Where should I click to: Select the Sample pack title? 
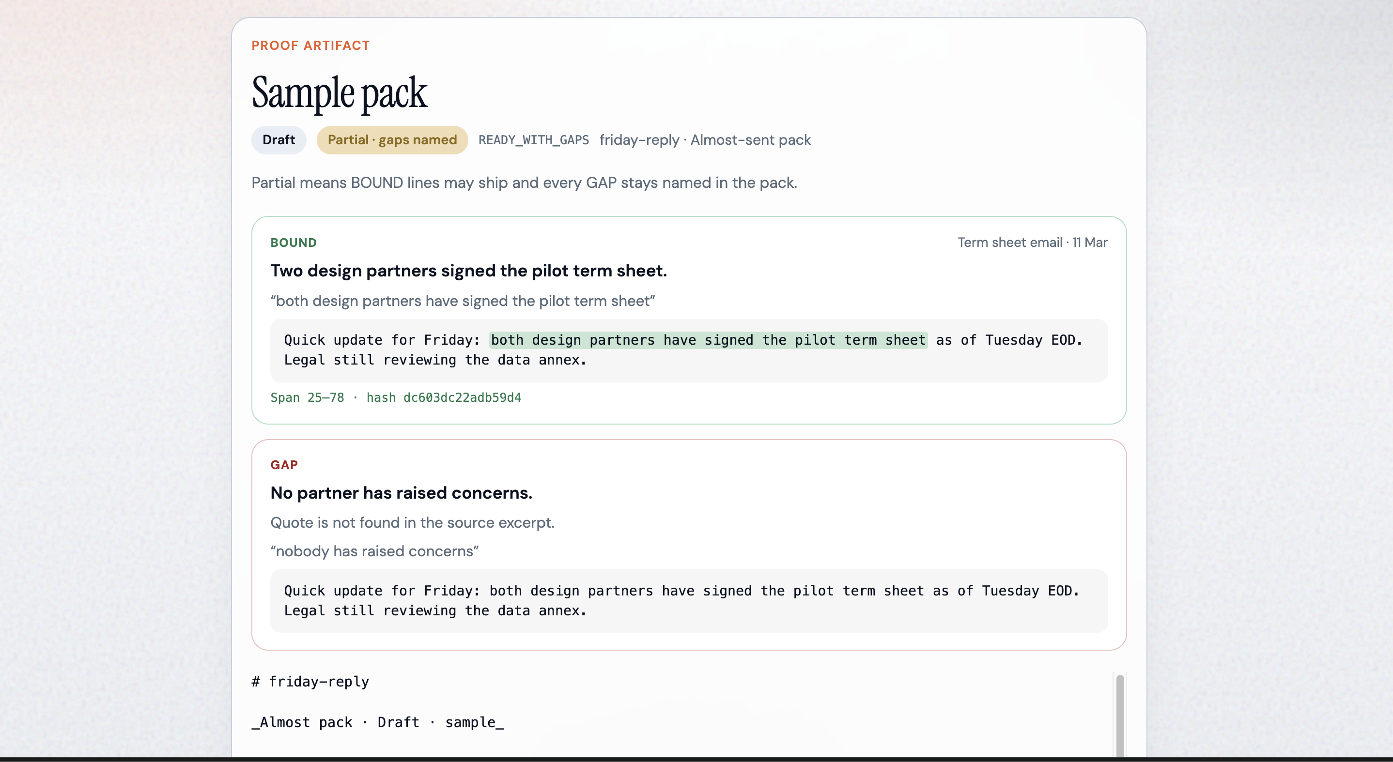pos(340,93)
